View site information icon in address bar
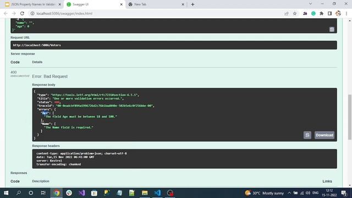Viewport: 352px width, 198px height. [x=32, y=13]
